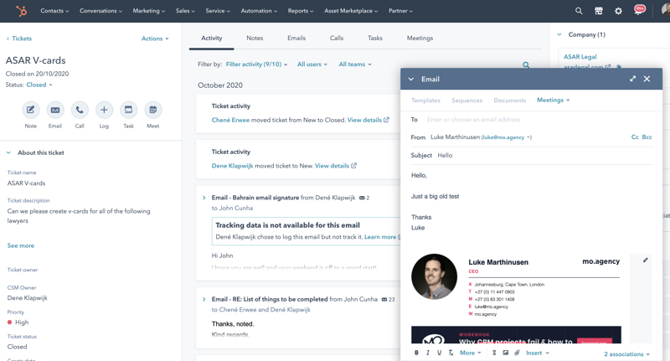Open the Service menu
Screen dimensions: 670x361
[218, 11]
